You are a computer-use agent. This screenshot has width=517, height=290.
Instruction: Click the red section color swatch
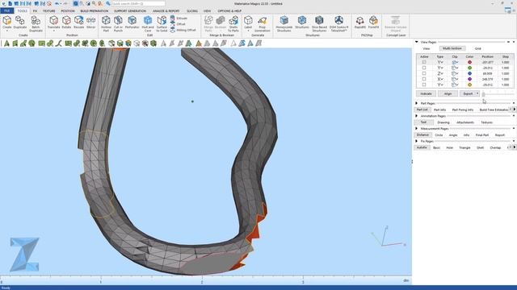[469, 62]
